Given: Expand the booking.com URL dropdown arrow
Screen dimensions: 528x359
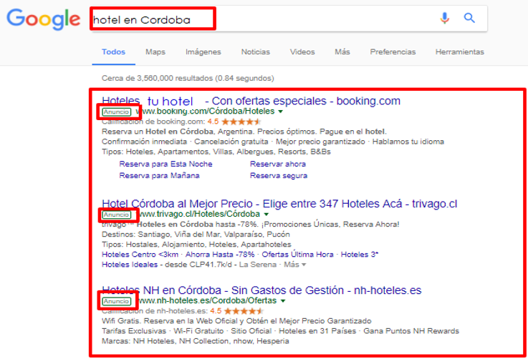Looking at the screenshot, I should (x=281, y=112).
